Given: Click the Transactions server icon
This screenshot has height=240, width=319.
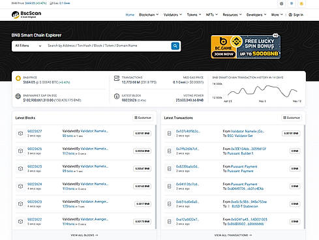Looking at the screenshot, I should click(x=117, y=78).
